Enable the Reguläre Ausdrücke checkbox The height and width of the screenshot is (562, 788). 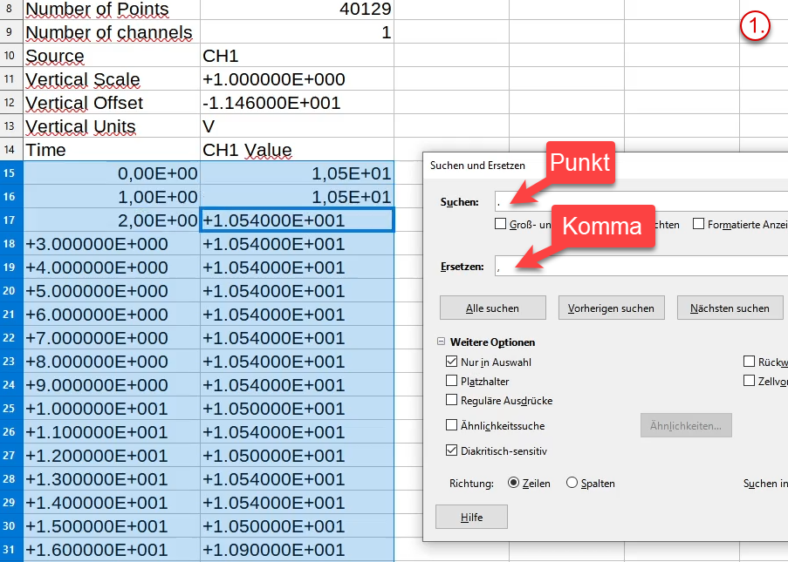451,400
